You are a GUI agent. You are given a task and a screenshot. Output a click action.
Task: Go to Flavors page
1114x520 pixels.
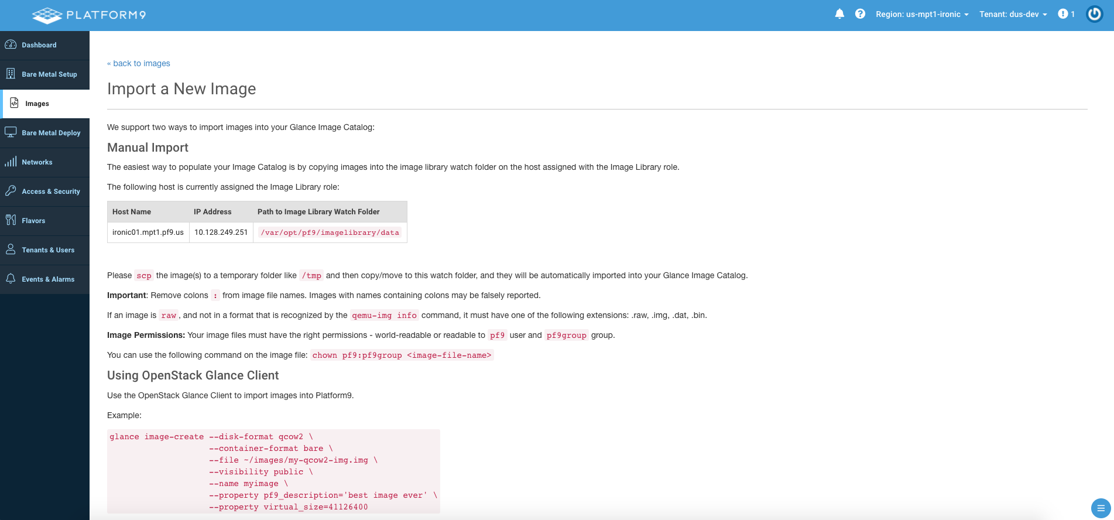point(44,221)
